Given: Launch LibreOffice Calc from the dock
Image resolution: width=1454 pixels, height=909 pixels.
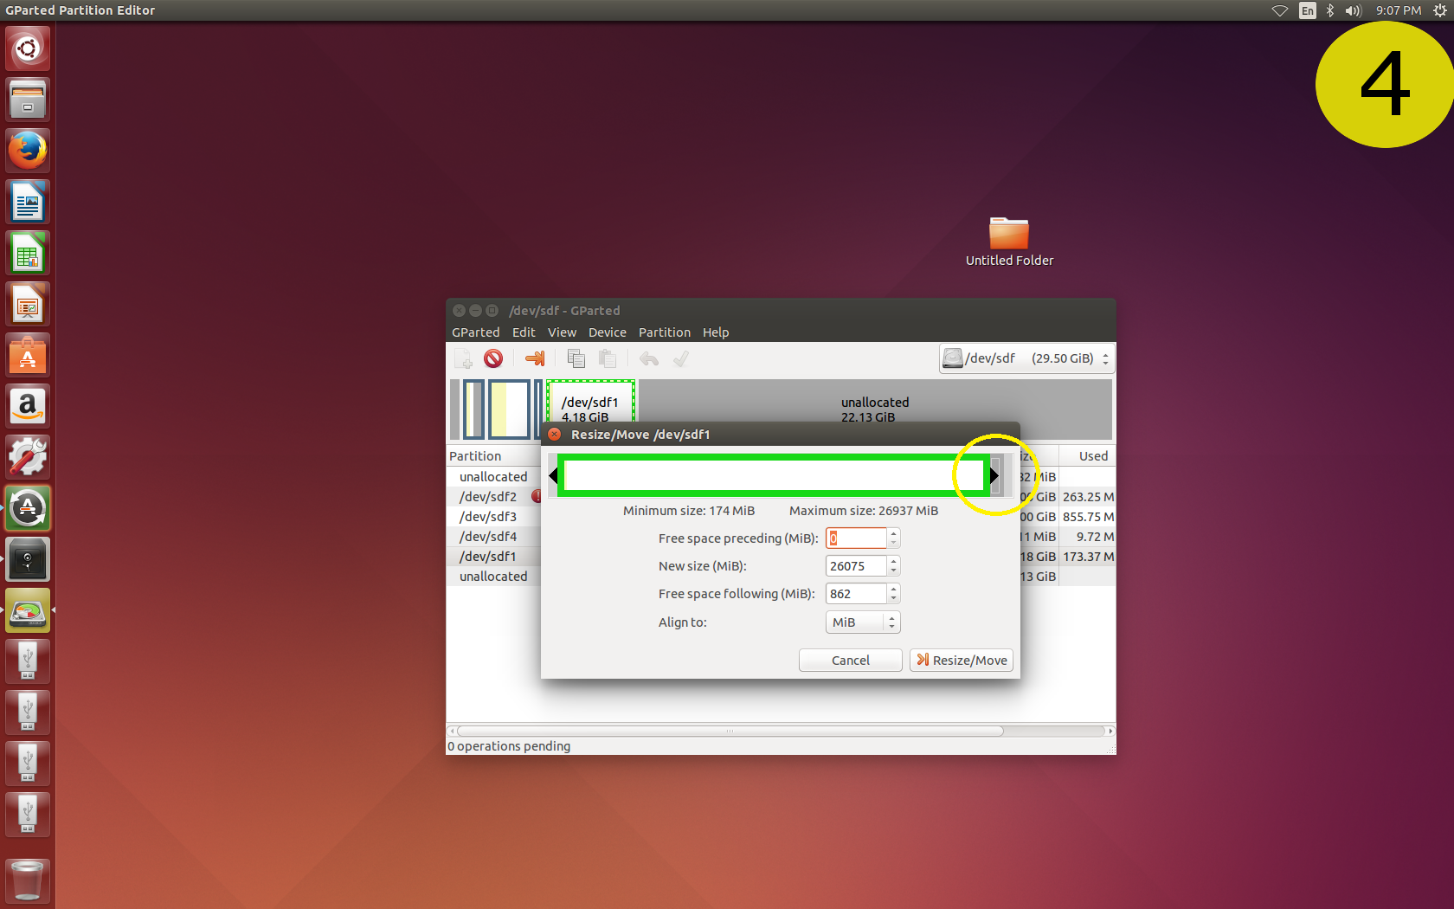Looking at the screenshot, I should coord(28,253).
